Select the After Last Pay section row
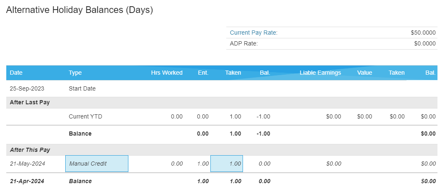This screenshot has height=189, width=445. (222, 103)
